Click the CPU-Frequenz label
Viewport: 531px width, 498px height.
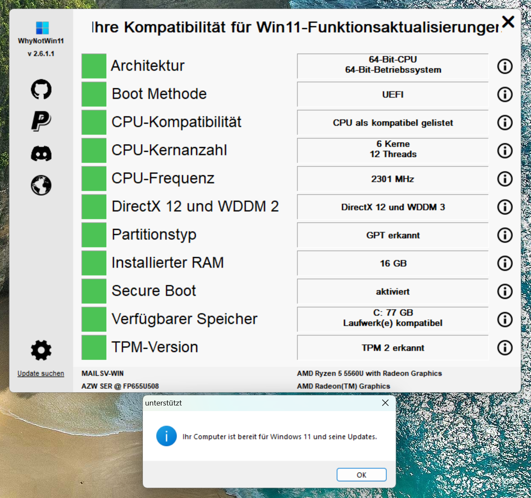[x=163, y=178]
